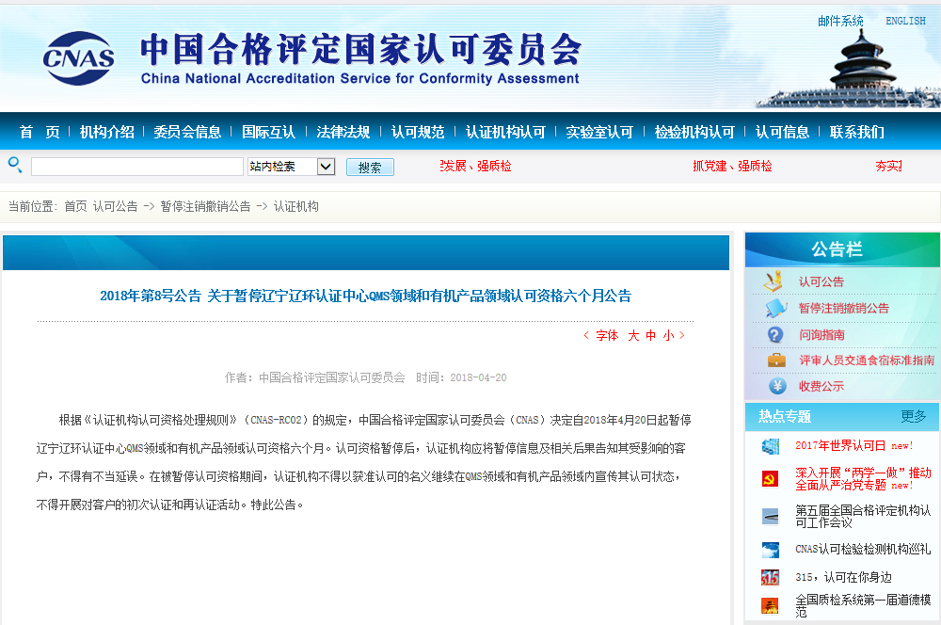Viewport: 941px width, 625px height.
Task: Open the 收费公示 sidebar link
Action: coord(821,386)
